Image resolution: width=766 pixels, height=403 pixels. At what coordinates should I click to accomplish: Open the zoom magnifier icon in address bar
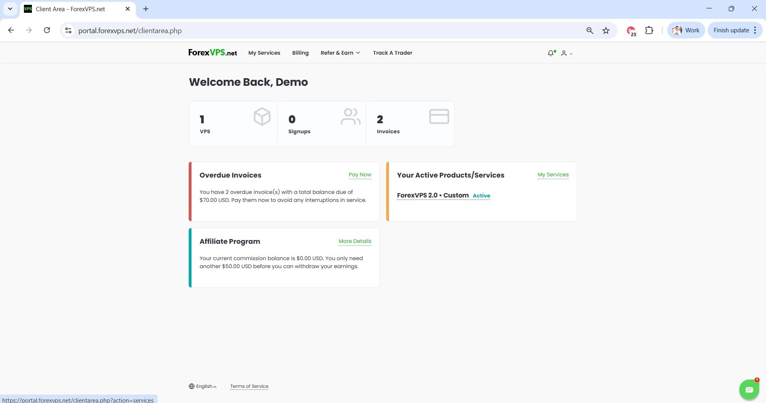click(x=590, y=30)
